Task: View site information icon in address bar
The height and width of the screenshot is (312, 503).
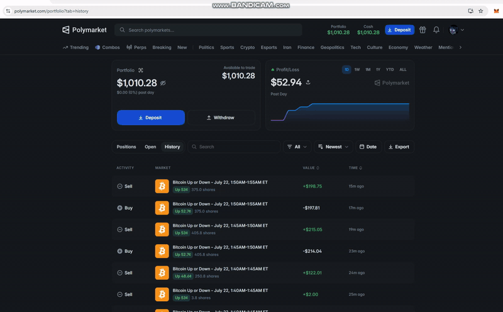Action: [x=8, y=11]
